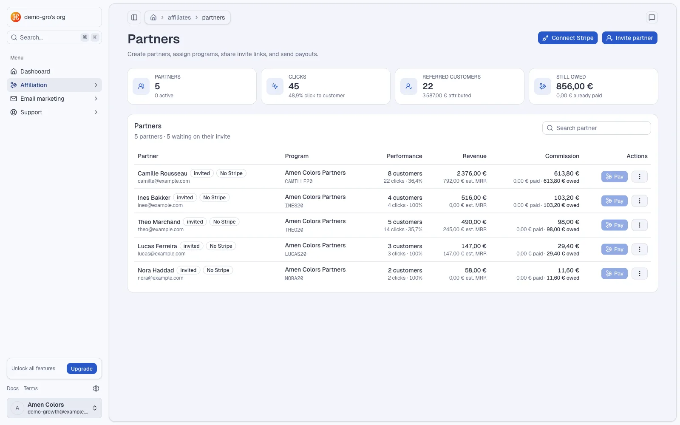
Task: Open actions menu for Camille Rousseau
Action: coord(640,177)
